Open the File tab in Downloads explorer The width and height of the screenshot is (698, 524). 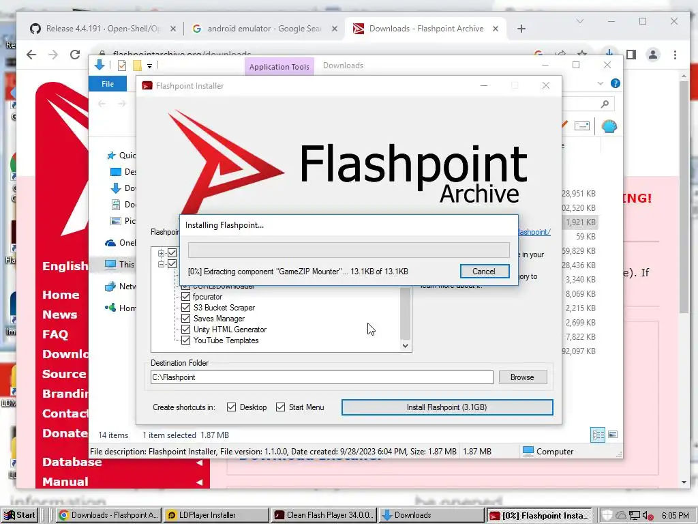108,84
